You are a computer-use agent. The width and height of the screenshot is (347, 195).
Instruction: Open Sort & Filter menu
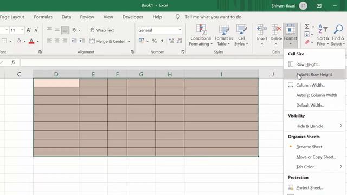click(x=323, y=35)
